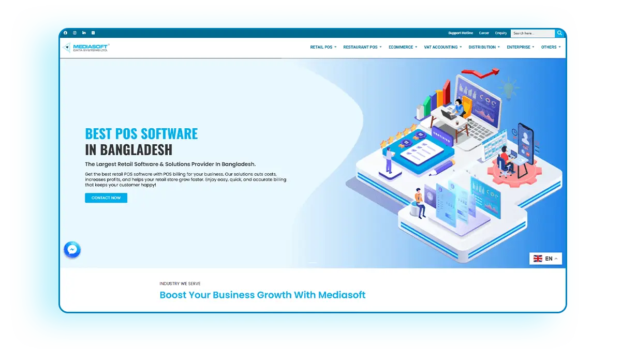The width and height of the screenshot is (621, 349).
Task: Open the VAT Accounting menu
Action: pyautogui.click(x=442, y=47)
